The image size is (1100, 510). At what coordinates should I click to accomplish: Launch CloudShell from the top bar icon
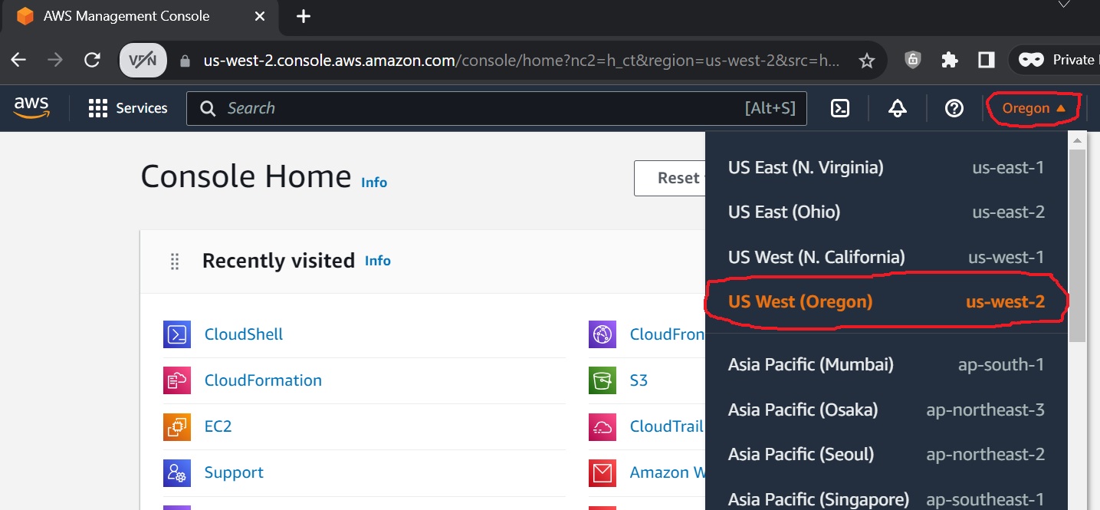coord(840,108)
